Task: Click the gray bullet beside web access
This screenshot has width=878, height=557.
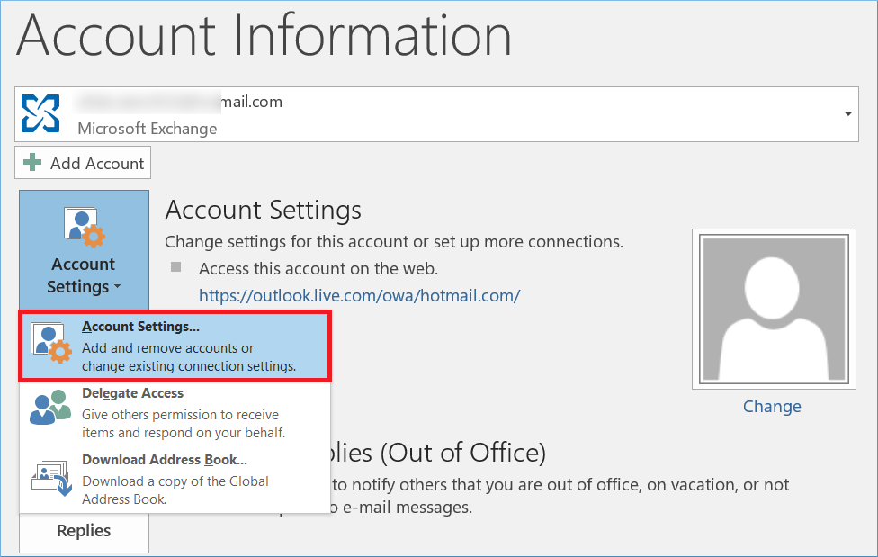Action: pos(176,267)
